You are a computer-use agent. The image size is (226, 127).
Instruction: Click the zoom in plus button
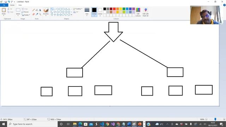point(224,119)
